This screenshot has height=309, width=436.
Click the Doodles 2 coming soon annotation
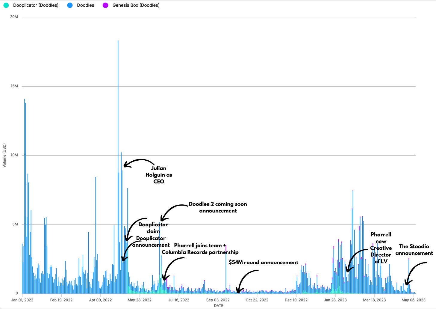coord(218,207)
